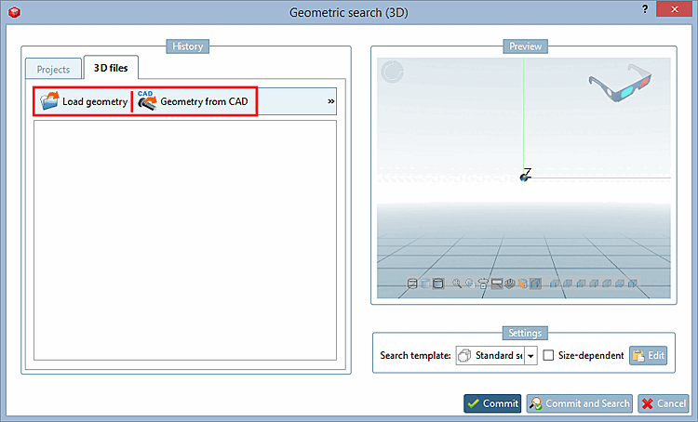Viewport: 698px width, 422px height.
Task: Click the section cut icon in preview toolbar
Action: tap(510, 284)
